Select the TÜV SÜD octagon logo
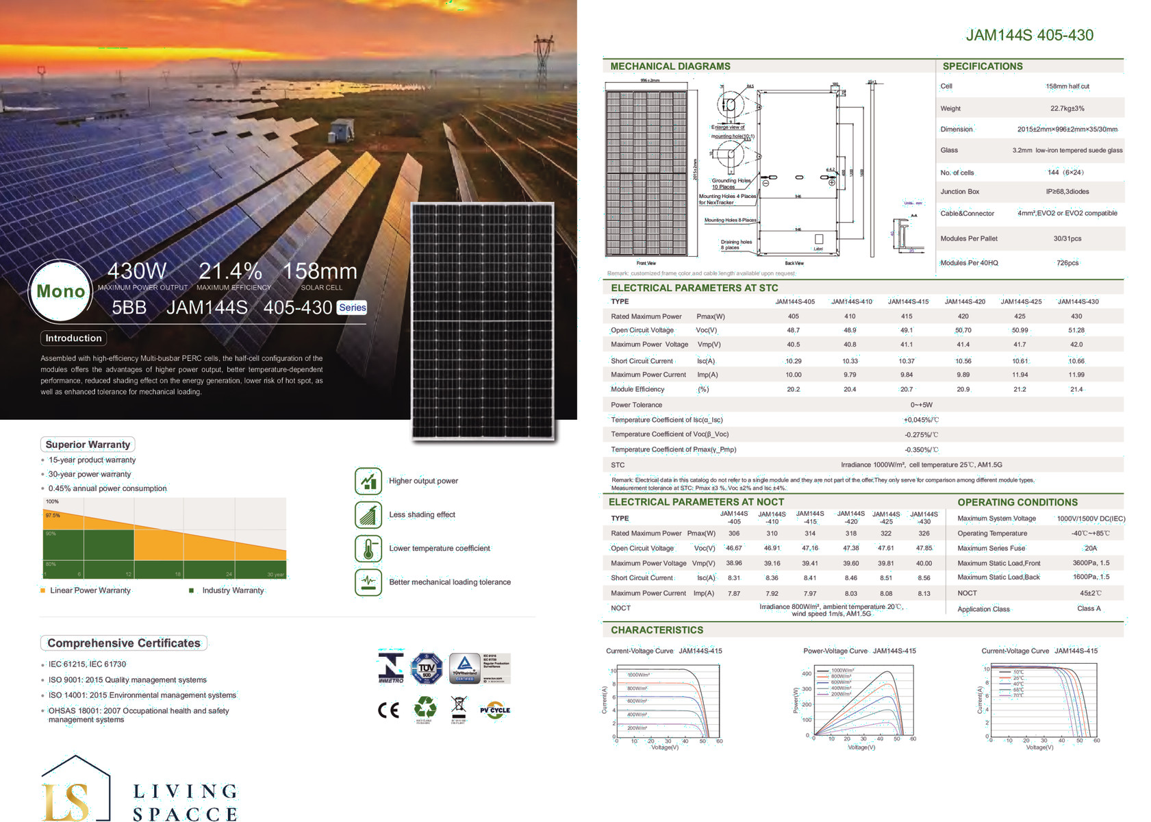 click(x=427, y=668)
